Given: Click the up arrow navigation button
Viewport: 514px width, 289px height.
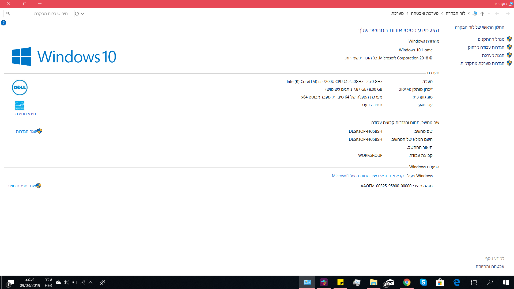Looking at the screenshot, I should (x=482, y=13).
